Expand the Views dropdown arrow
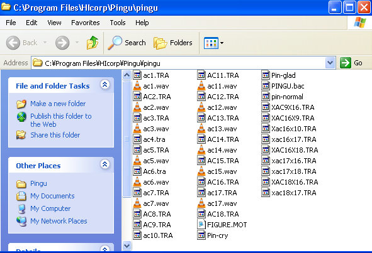372x253 pixels. [x=222, y=43]
